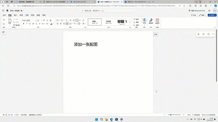Image resolution: width=218 pixels, height=122 pixels.
Task: Open the Editor (编辑器) proofing tool
Action: click(151, 20)
